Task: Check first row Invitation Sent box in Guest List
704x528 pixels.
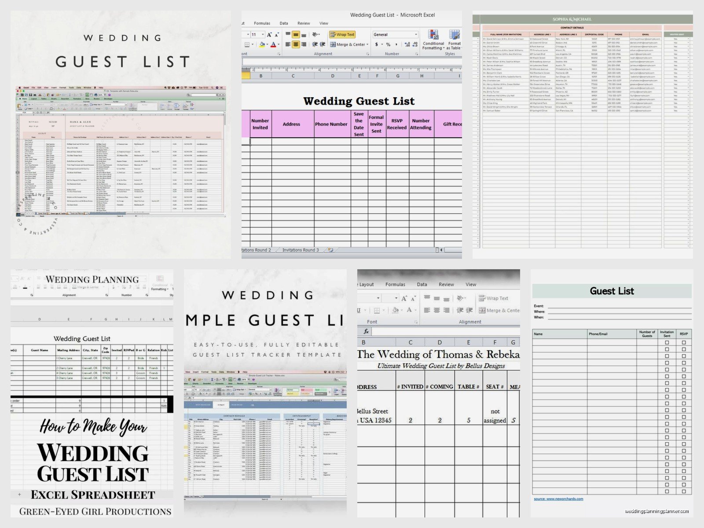Action: [x=667, y=342]
